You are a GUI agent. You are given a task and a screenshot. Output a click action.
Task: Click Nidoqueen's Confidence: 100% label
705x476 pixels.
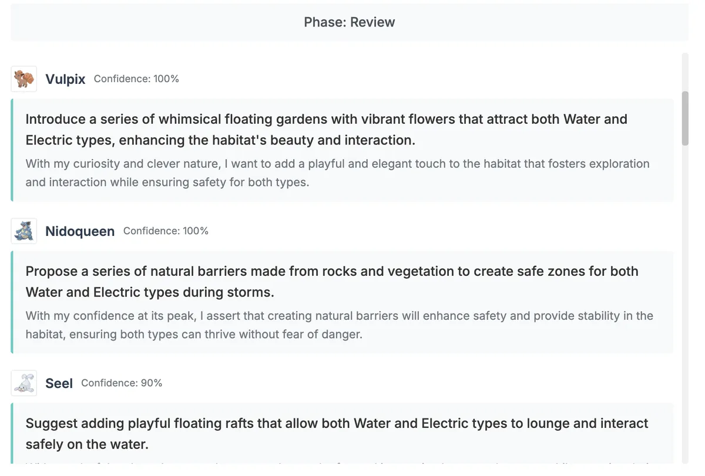166,231
